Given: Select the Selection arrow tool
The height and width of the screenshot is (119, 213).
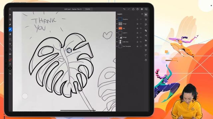Looking at the screenshot, I should click(10, 15).
